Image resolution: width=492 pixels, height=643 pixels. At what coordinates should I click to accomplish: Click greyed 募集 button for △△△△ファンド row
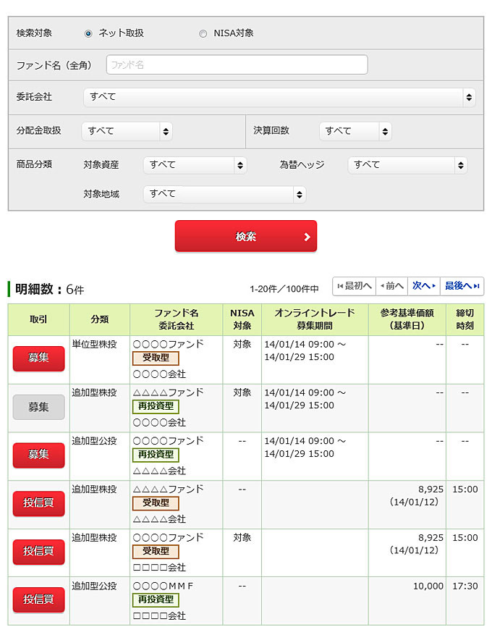(38, 407)
